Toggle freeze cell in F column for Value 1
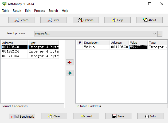The image size is (168, 123). pyautogui.click(x=79, y=47)
